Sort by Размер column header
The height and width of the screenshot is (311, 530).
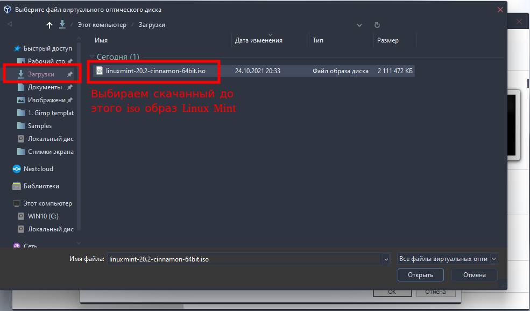387,40
